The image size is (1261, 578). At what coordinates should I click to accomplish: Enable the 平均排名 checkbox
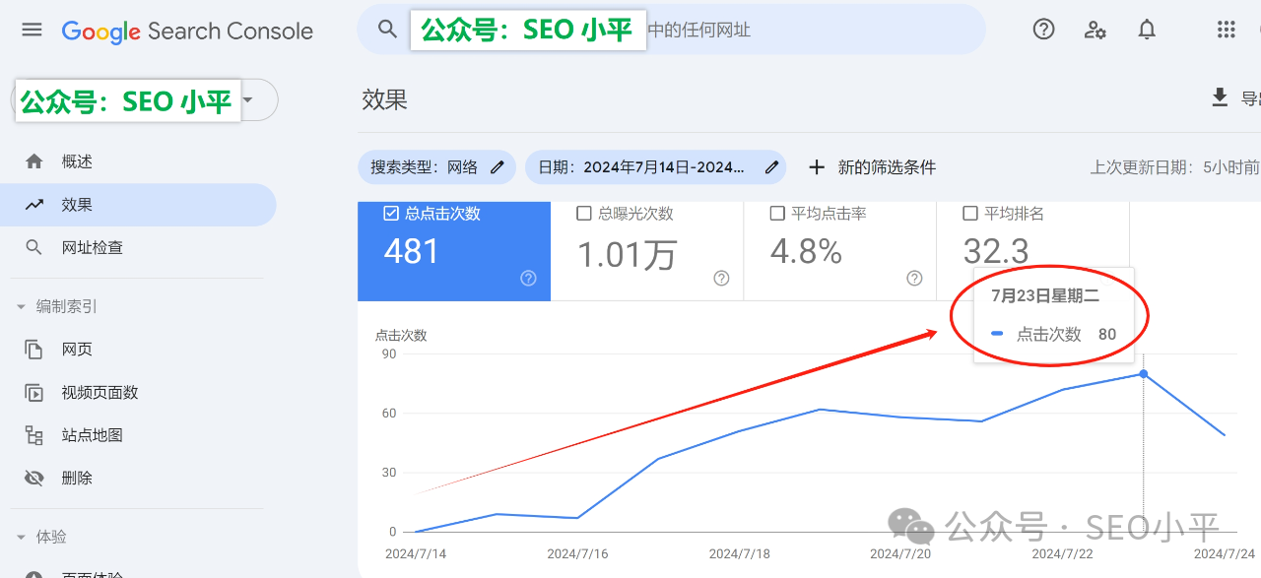[969, 214]
